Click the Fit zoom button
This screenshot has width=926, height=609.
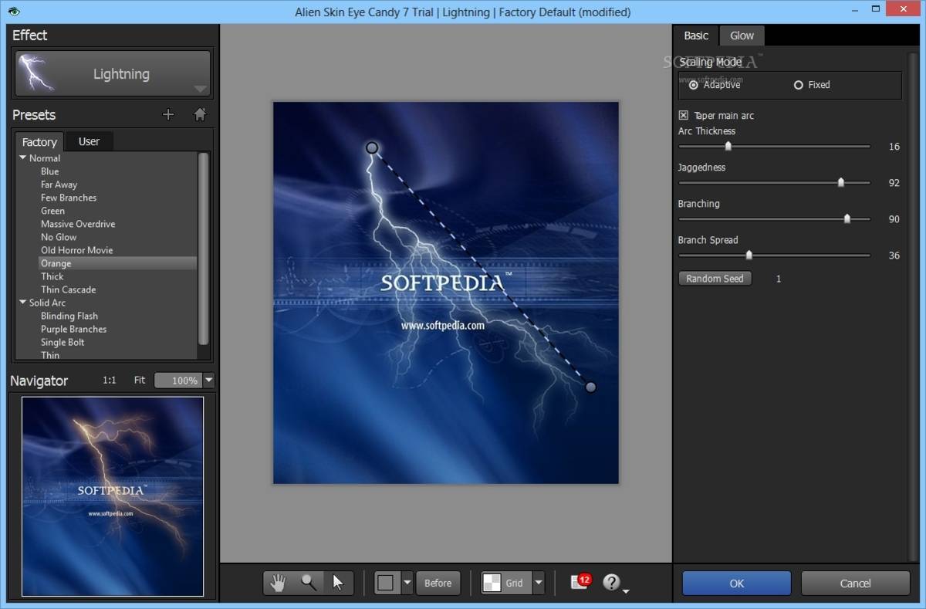(x=140, y=381)
